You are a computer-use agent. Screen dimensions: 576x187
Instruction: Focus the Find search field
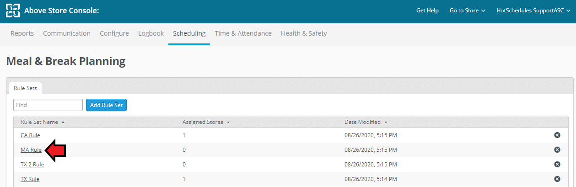[x=48, y=105]
